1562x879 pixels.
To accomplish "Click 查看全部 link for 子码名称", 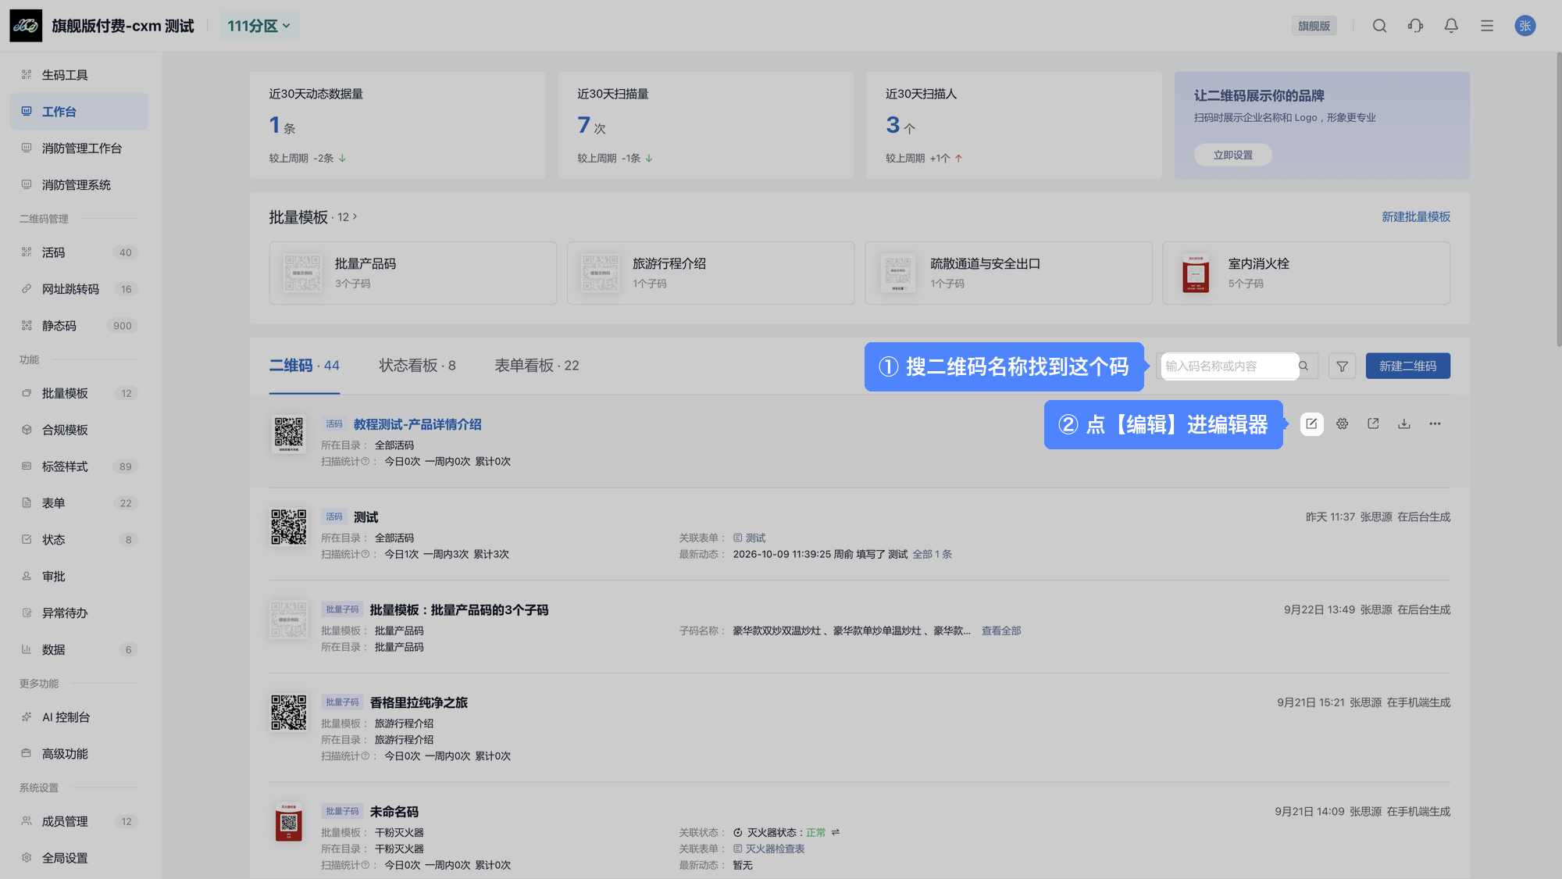I will [x=1000, y=631].
